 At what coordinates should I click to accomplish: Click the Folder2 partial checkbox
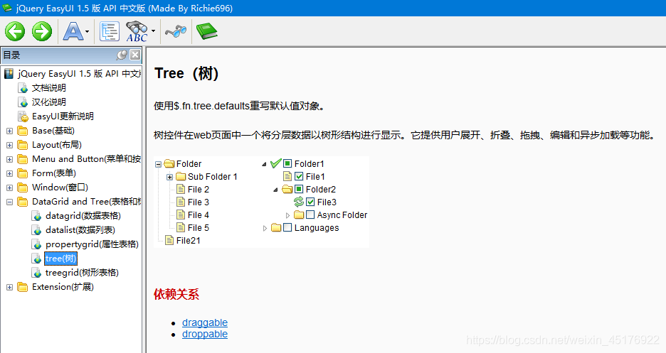tap(299, 189)
